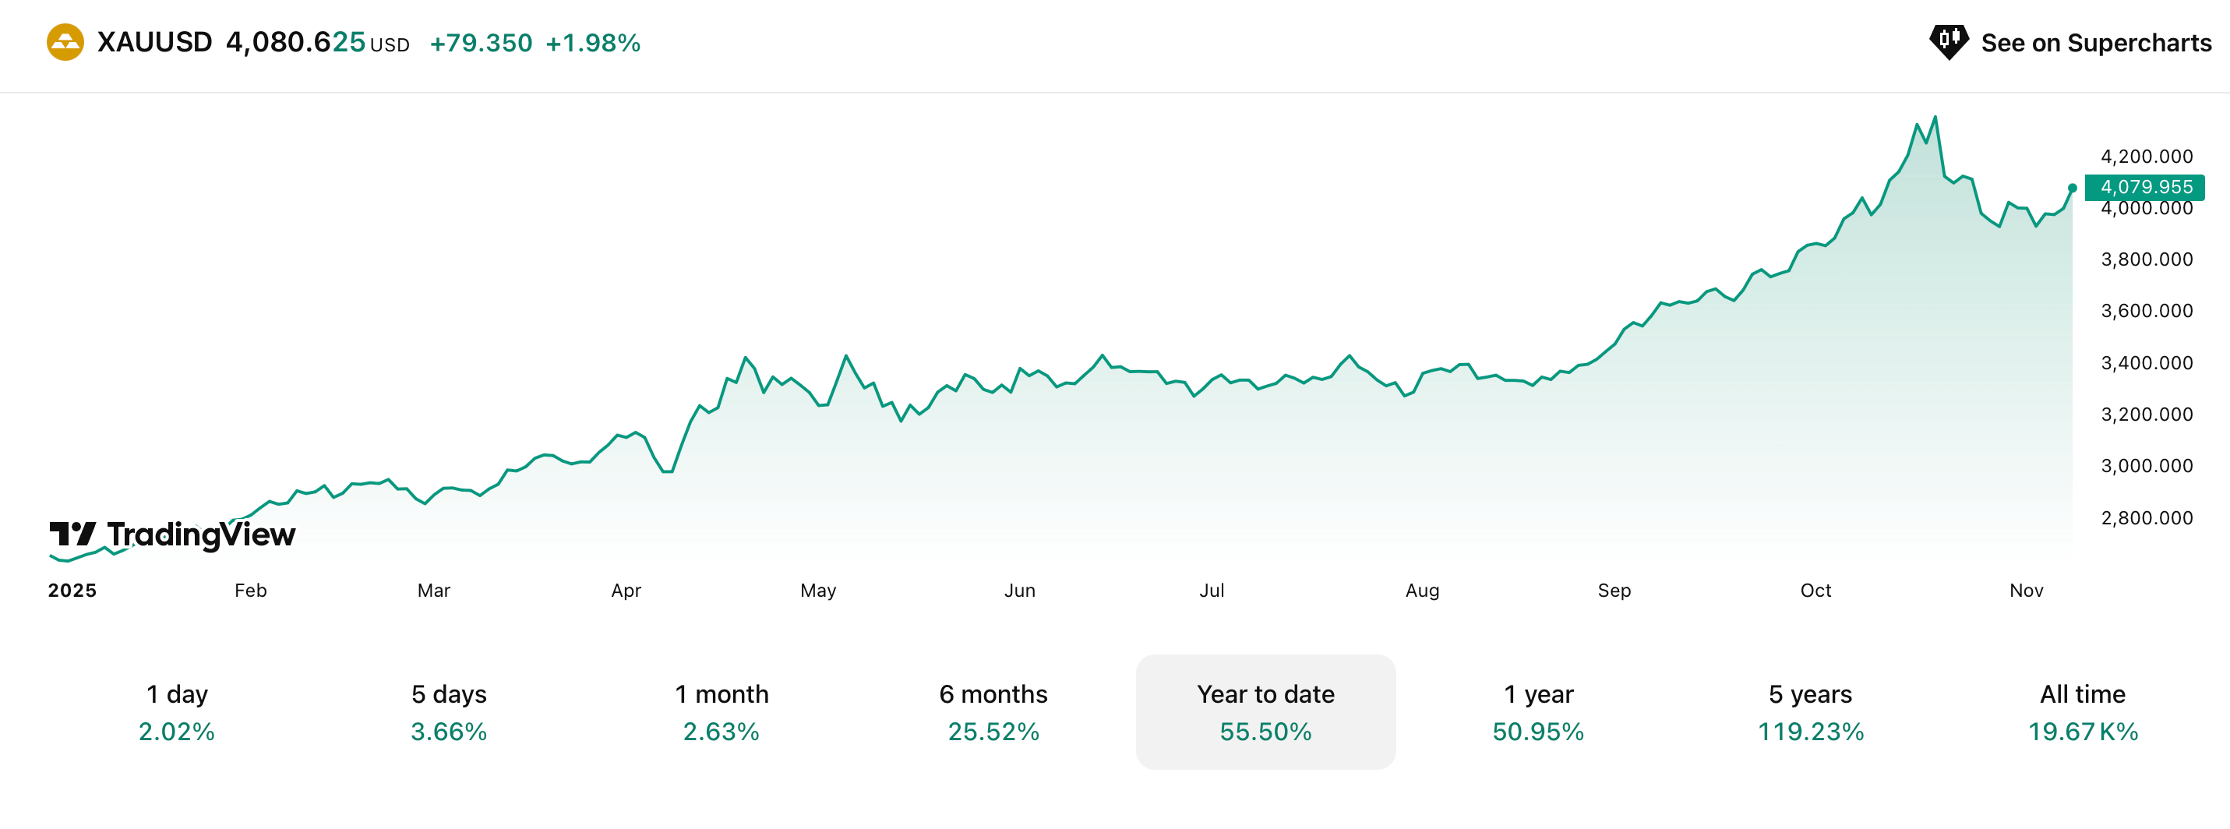Choose the 1 year range
The width and height of the screenshot is (2230, 829).
pyautogui.click(x=1537, y=711)
